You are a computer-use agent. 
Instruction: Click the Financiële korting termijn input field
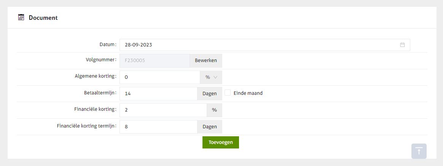click(x=158, y=127)
